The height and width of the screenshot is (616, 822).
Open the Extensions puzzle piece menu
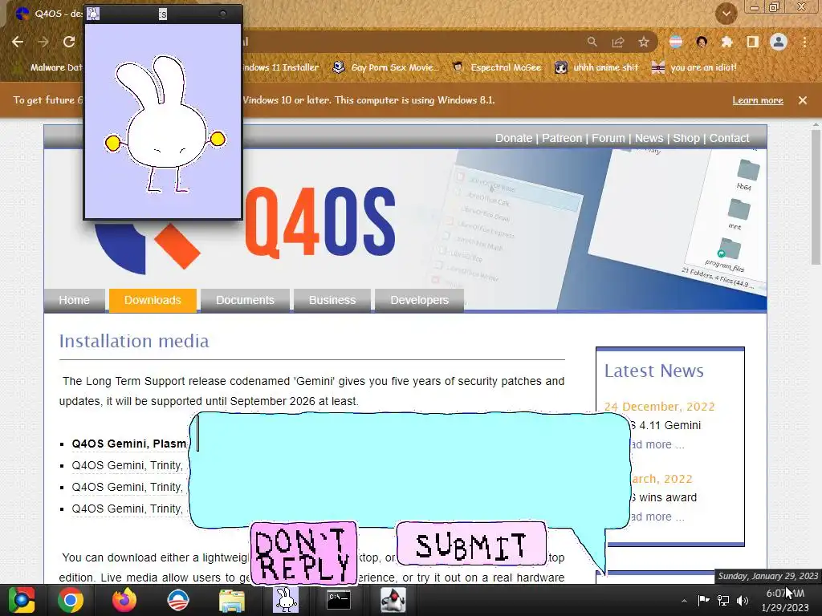(x=726, y=42)
